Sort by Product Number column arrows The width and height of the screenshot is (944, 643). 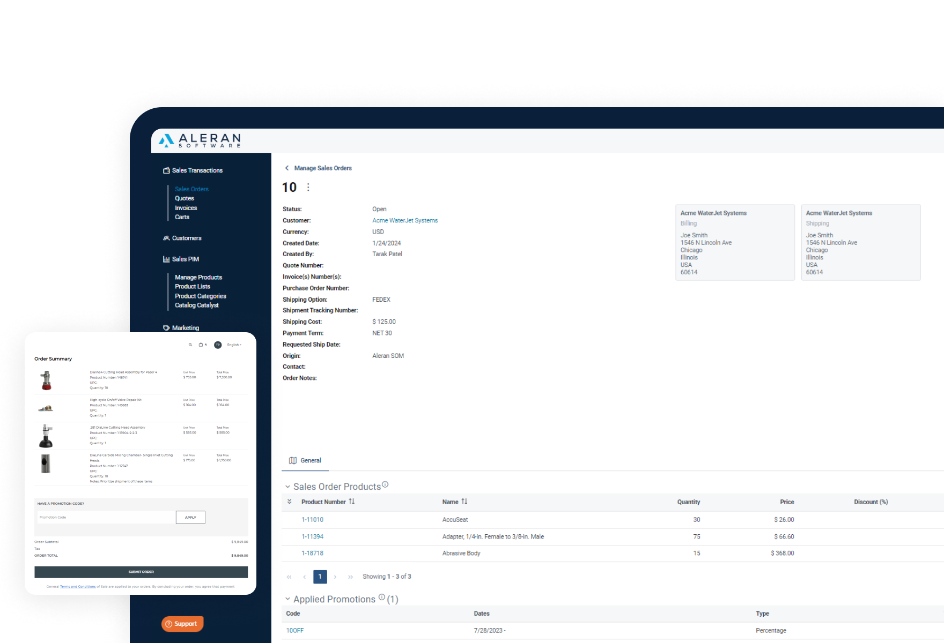click(x=352, y=502)
